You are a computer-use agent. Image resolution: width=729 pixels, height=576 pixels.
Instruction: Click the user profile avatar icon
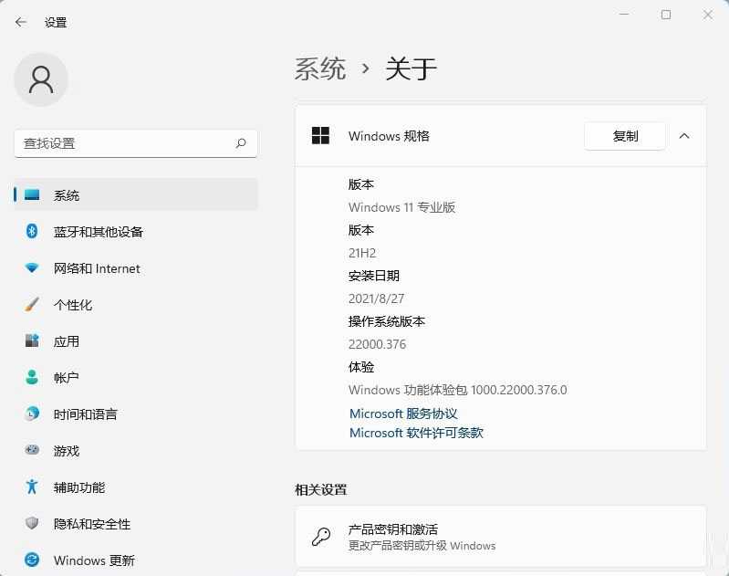pos(41,79)
